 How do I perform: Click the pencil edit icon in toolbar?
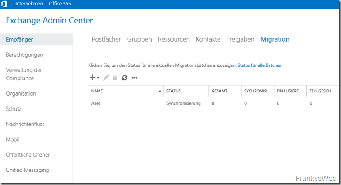point(106,78)
